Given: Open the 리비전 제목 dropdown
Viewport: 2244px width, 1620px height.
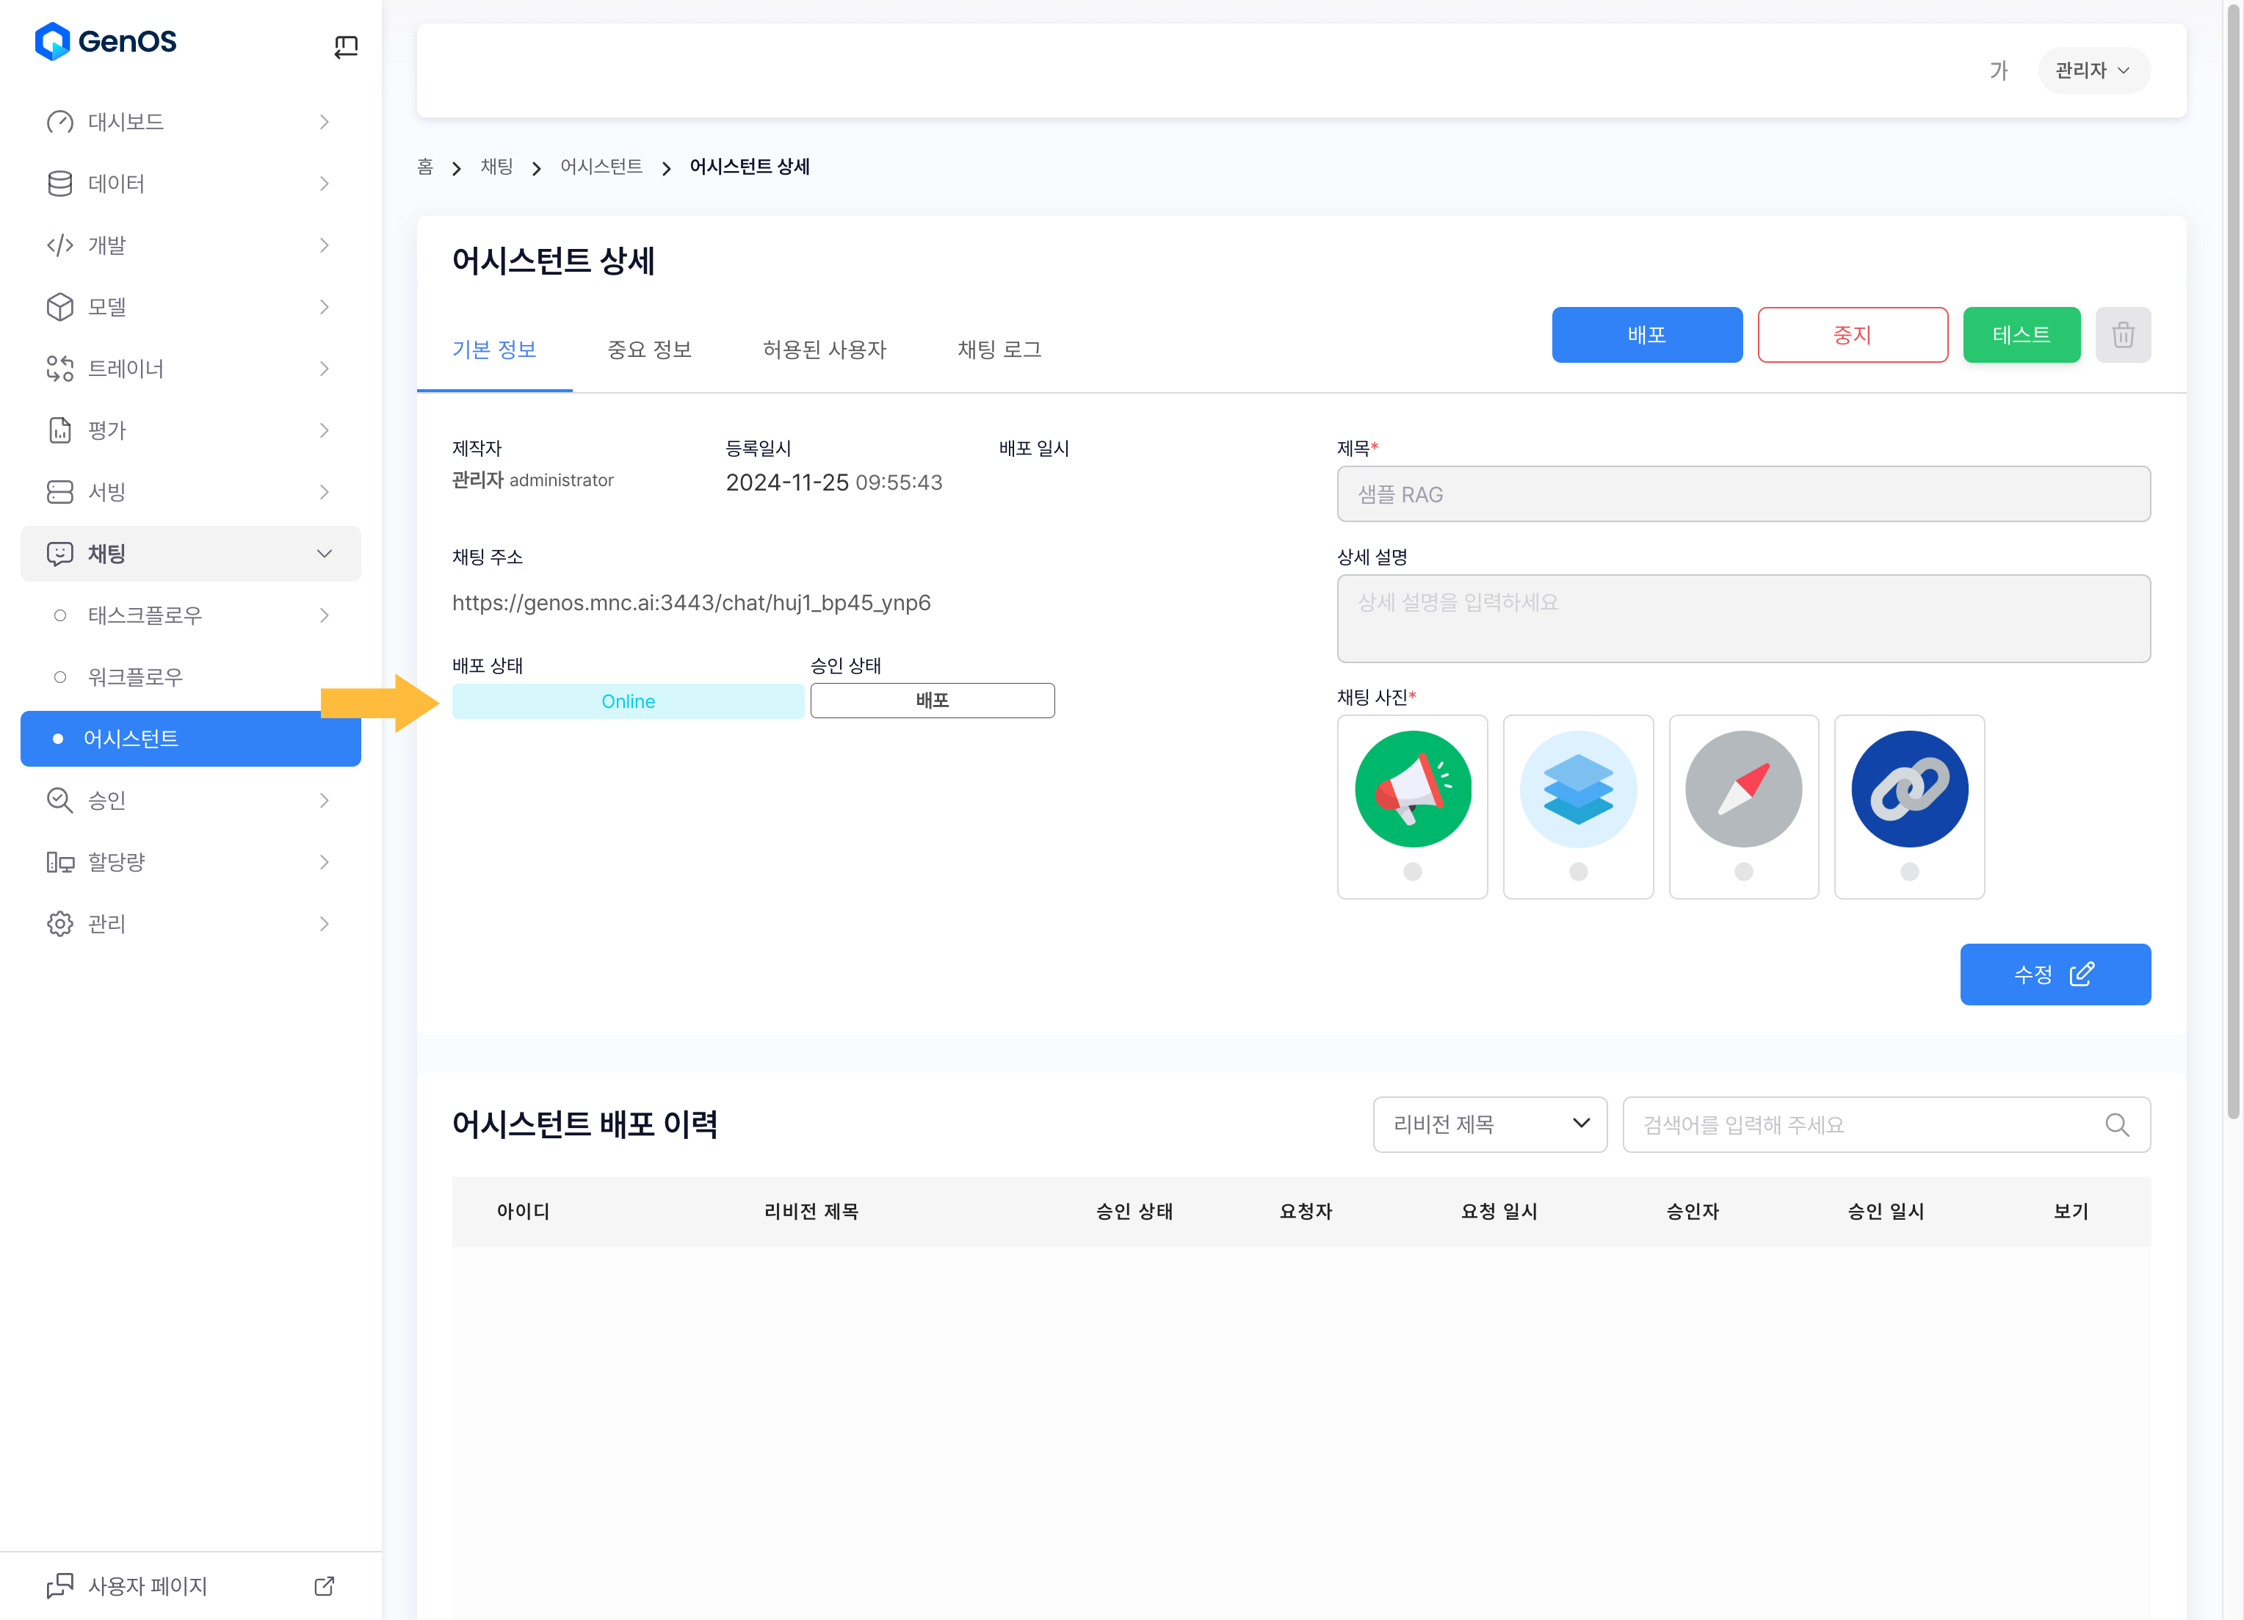Looking at the screenshot, I should [x=1489, y=1124].
